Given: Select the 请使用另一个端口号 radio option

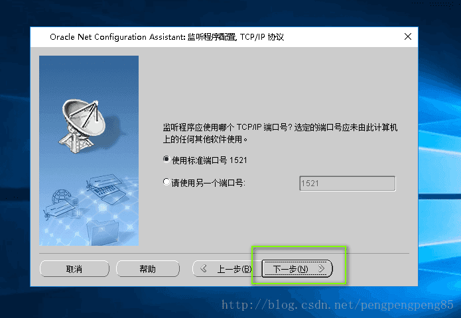Looking at the screenshot, I should click(166, 182).
